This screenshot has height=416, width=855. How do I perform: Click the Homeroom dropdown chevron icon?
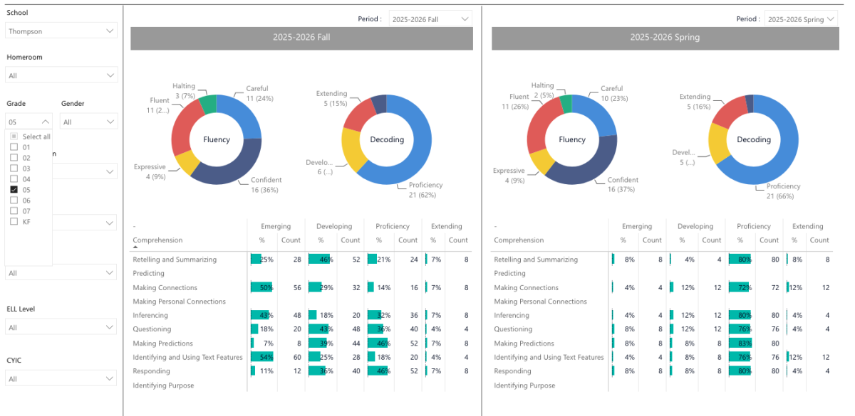point(110,75)
